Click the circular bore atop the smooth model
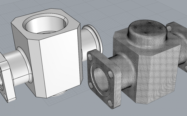The image size is (187, 116). pyautogui.click(x=45, y=23)
